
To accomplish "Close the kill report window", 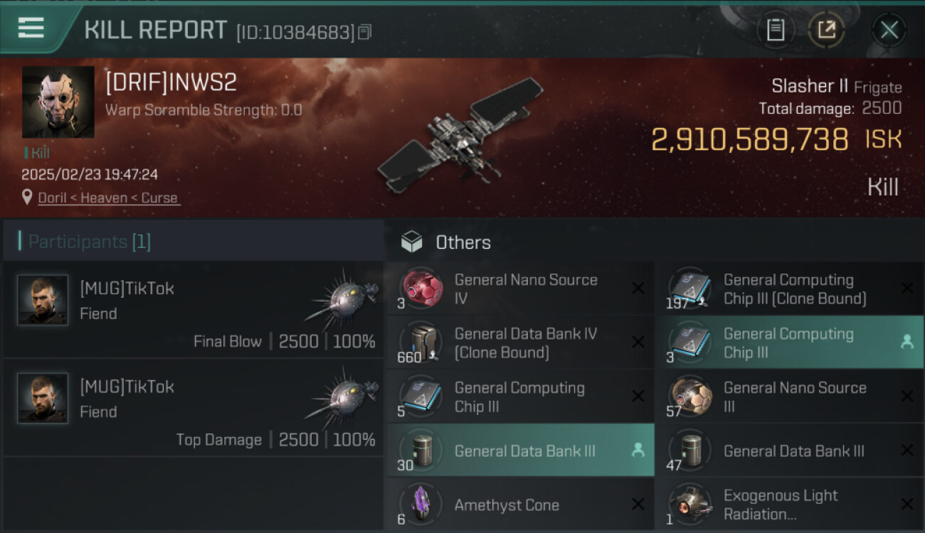I will [889, 30].
